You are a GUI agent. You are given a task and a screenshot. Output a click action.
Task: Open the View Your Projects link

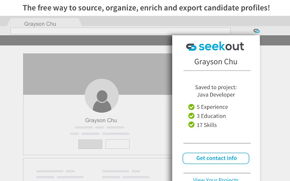tap(216, 179)
